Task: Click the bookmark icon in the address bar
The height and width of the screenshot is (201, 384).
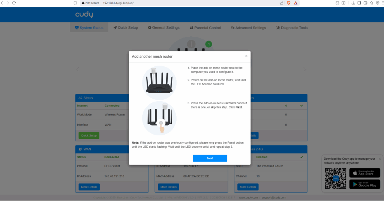Action: (x=75, y=3)
